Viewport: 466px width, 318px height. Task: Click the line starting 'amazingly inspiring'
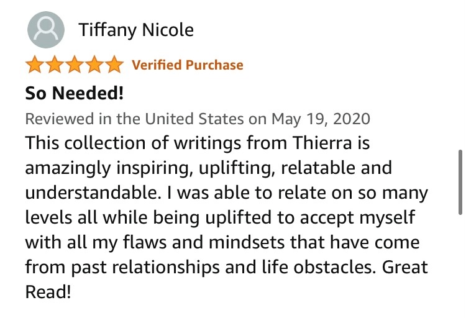point(208,168)
